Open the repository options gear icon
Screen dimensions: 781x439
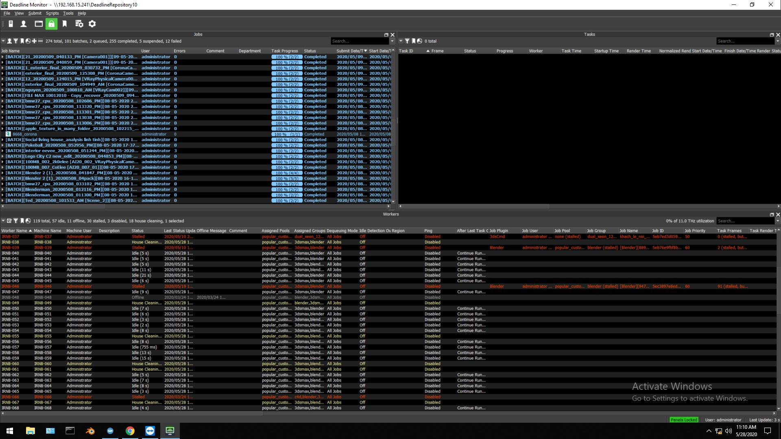(92, 24)
